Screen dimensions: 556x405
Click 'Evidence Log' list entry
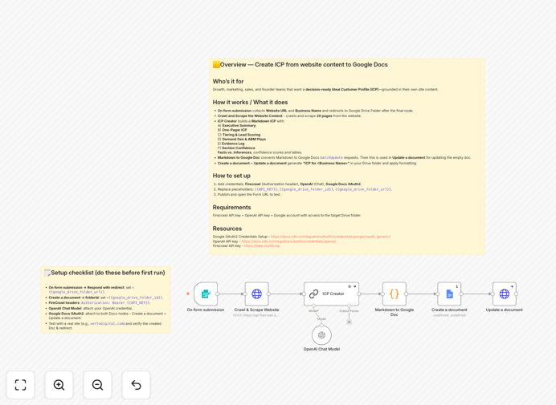pyautogui.click(x=233, y=144)
